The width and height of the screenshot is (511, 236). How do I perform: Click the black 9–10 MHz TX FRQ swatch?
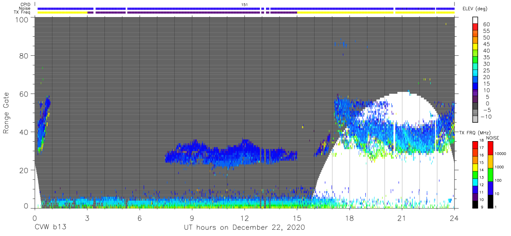tap(476, 204)
